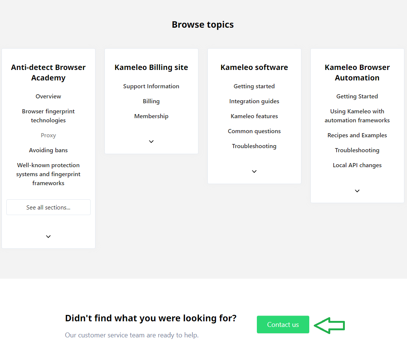Screen dimensions: 407x340
Task: Open Using Kameleo with automation frameworks
Action: tap(357, 116)
